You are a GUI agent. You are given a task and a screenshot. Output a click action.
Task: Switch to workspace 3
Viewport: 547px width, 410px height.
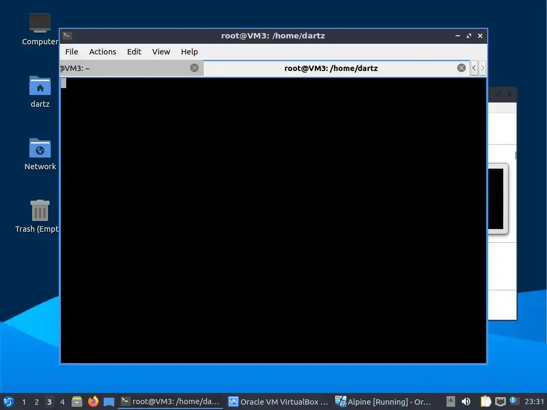pyautogui.click(x=49, y=402)
